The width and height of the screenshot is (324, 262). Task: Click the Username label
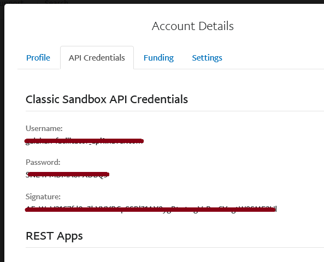pyautogui.click(x=44, y=128)
